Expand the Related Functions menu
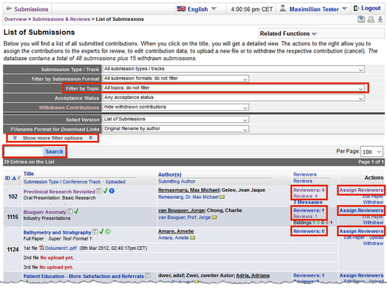387x294 pixels. coord(288,33)
